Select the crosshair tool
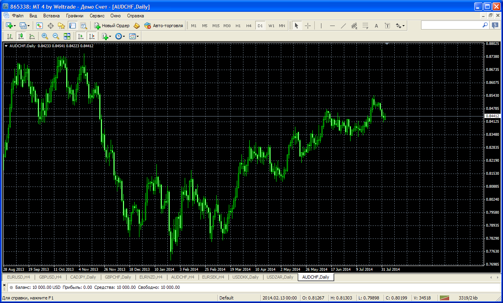 click(308, 26)
